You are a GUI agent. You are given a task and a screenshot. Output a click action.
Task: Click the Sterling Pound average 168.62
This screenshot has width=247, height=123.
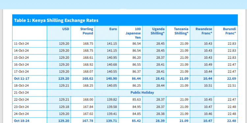point(88,79)
